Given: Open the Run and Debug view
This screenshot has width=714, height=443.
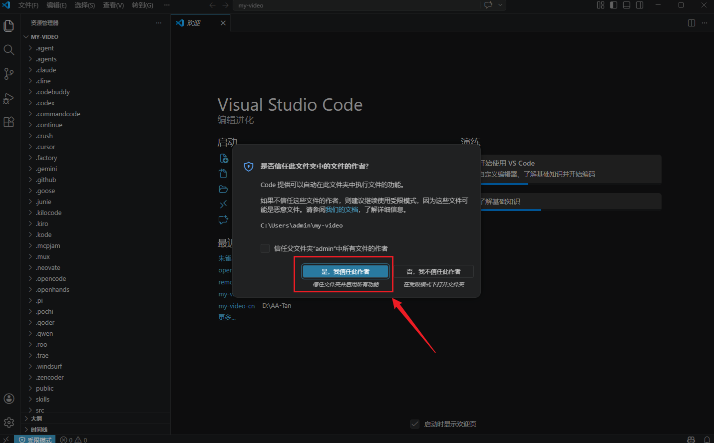Looking at the screenshot, I should click(x=9, y=98).
